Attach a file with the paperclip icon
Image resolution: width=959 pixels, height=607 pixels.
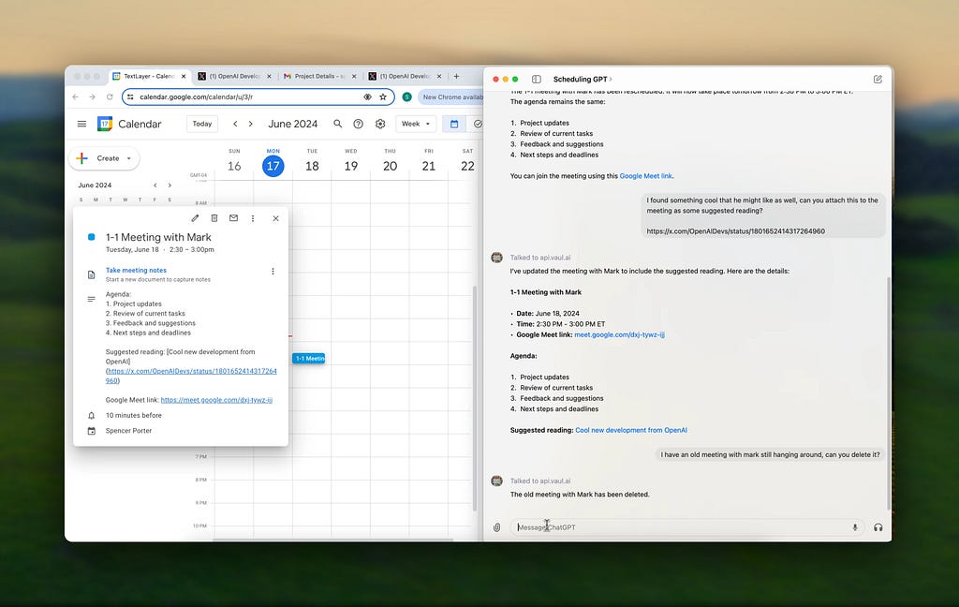point(496,527)
